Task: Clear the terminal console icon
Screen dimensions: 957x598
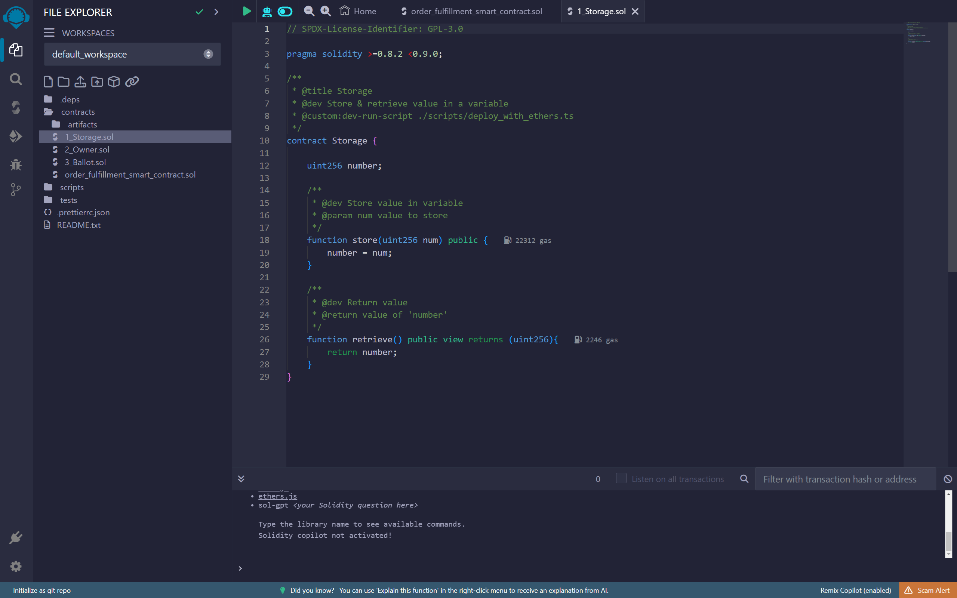Action: tap(948, 479)
